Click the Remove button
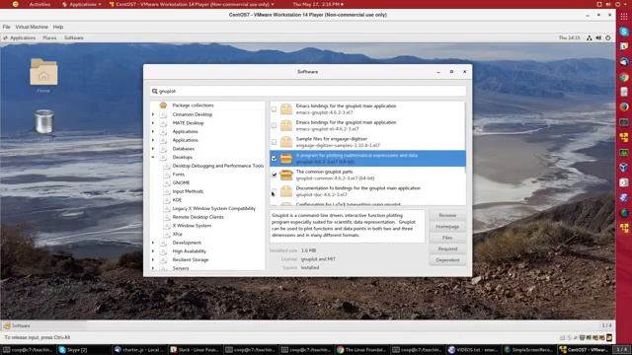Viewport: 632px width, 355px height. 447,215
